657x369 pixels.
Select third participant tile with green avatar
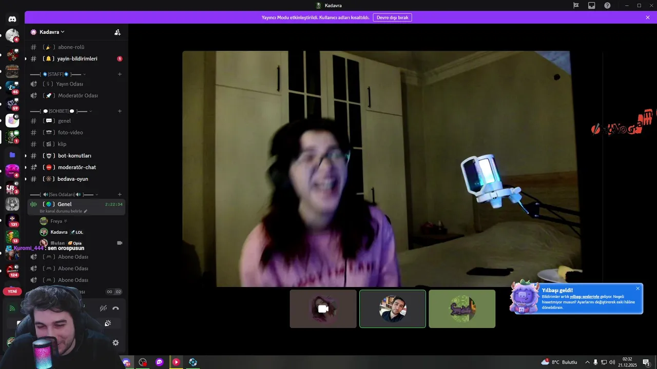point(462,309)
